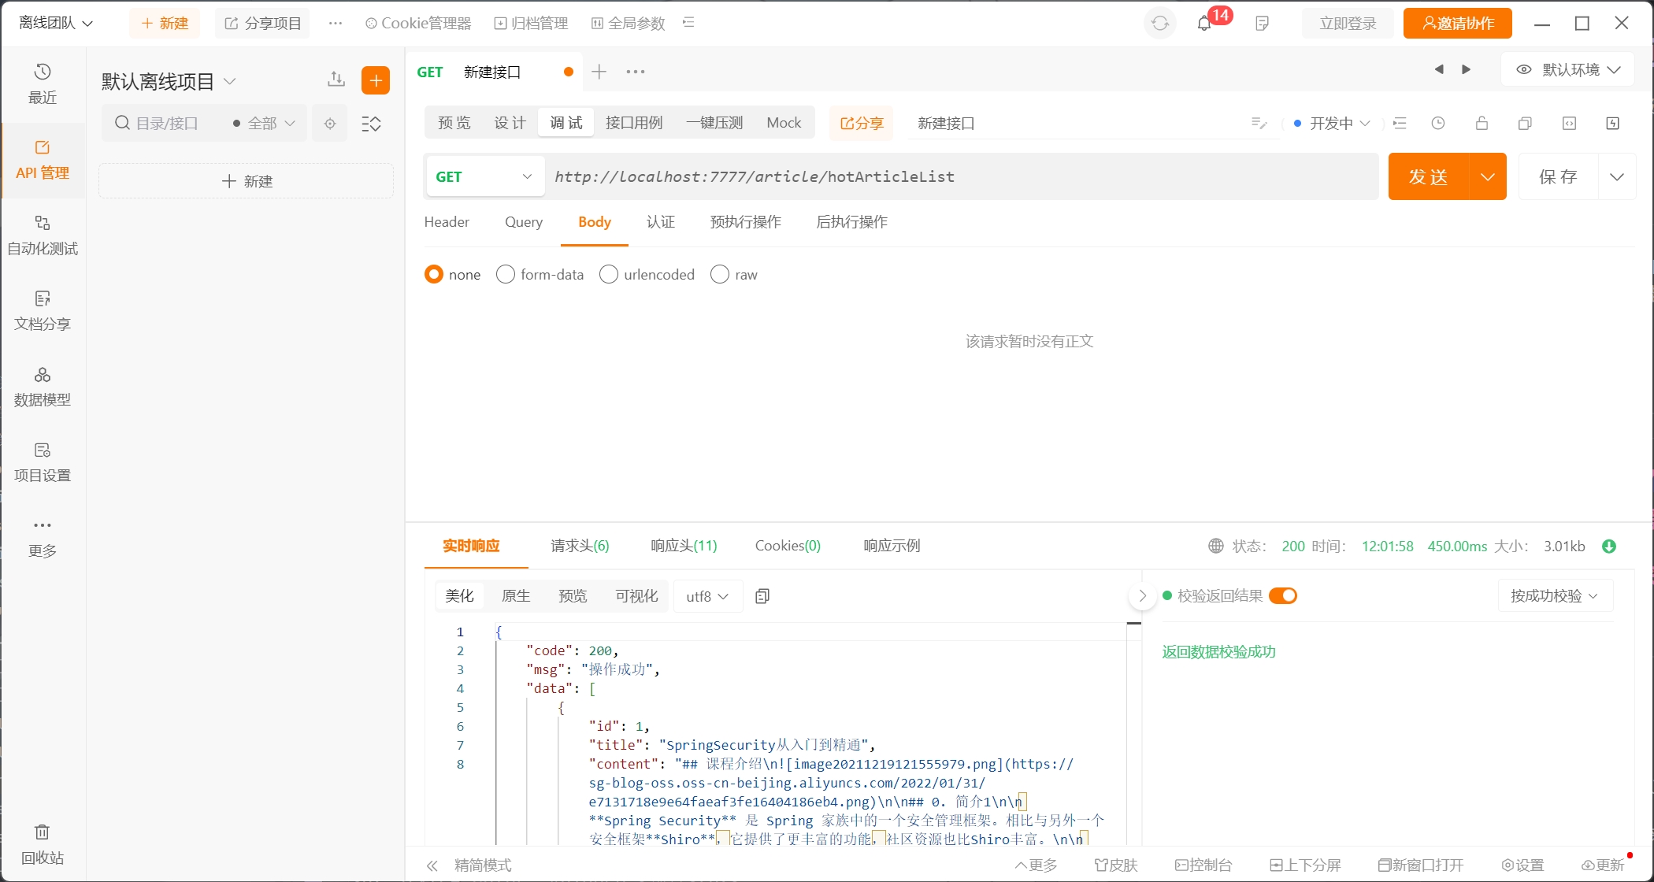Click the orange add-new plus icon
Image resolution: width=1654 pixels, height=882 pixels.
[376, 80]
